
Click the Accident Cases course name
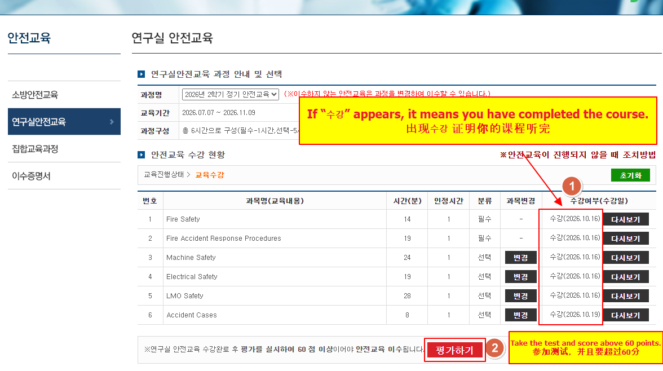(x=192, y=315)
